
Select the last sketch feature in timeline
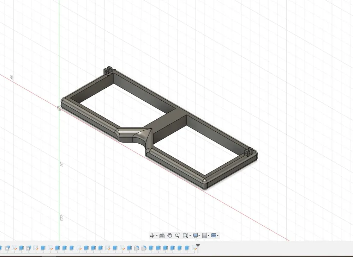(x=194, y=248)
